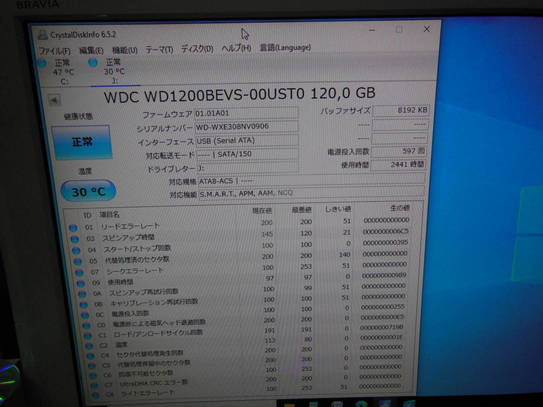Image resolution: width=543 pixels, height=407 pixels.
Task: Click status dot for 05 代替処理済のセクタ数
Action: tap(78, 261)
